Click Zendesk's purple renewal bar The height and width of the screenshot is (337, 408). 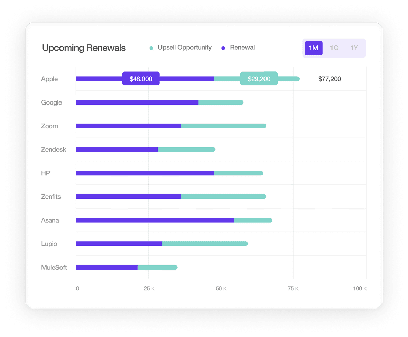coord(117,149)
